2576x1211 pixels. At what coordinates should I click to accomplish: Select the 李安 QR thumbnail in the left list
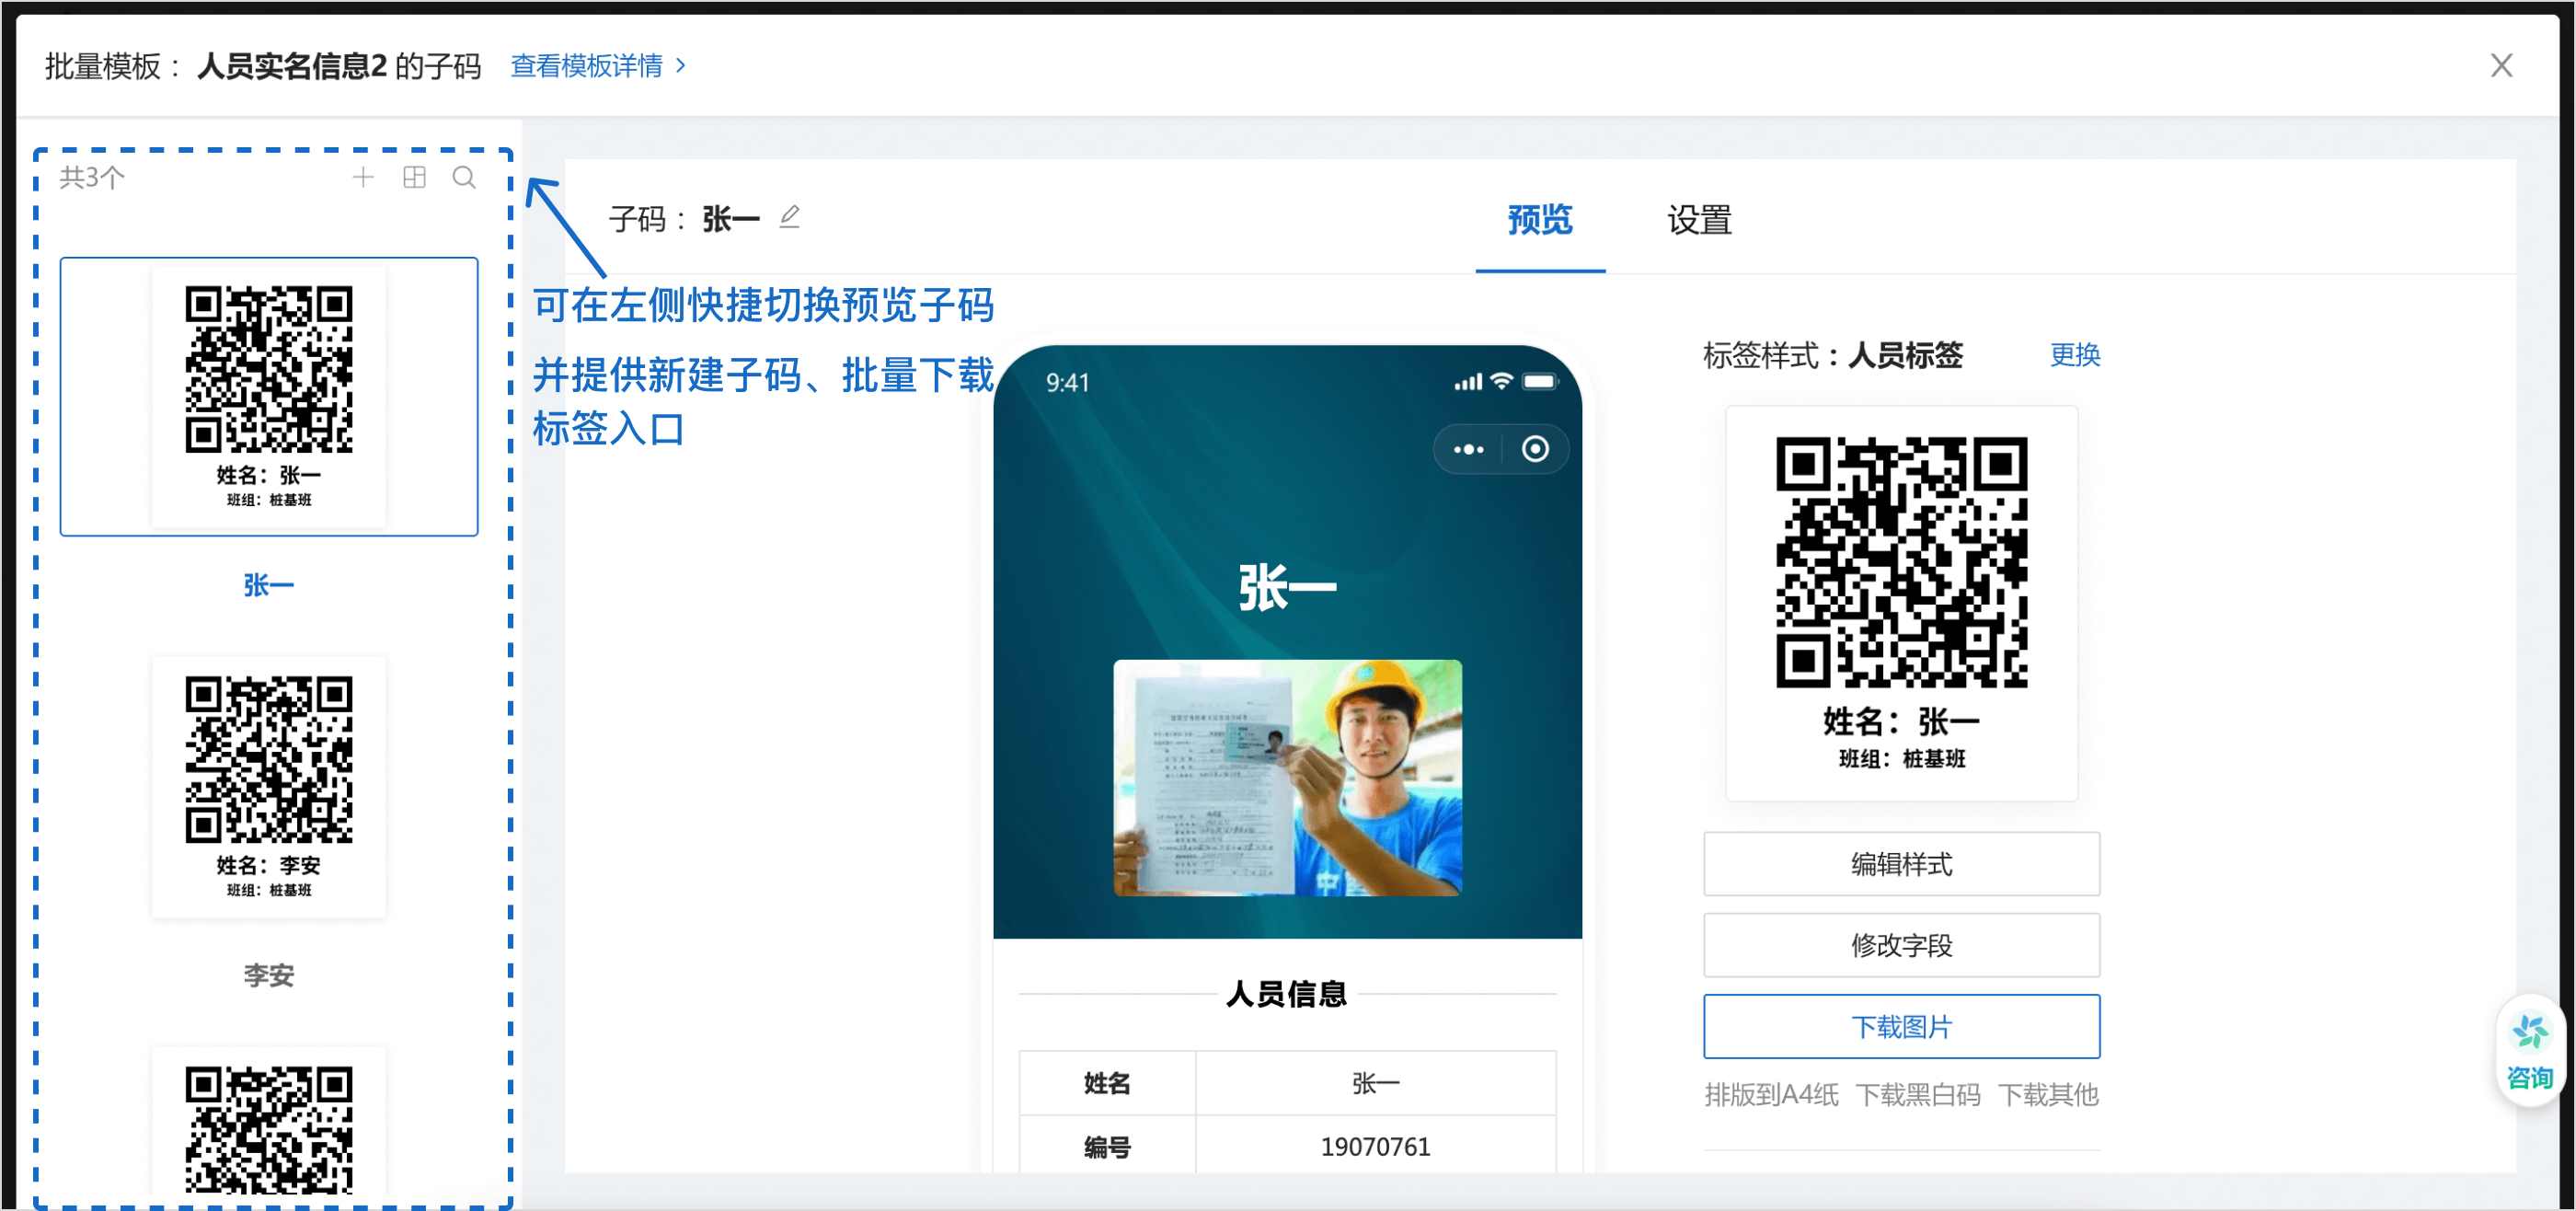pyautogui.click(x=269, y=786)
